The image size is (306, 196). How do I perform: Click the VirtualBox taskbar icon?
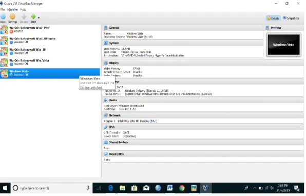coord(205,188)
